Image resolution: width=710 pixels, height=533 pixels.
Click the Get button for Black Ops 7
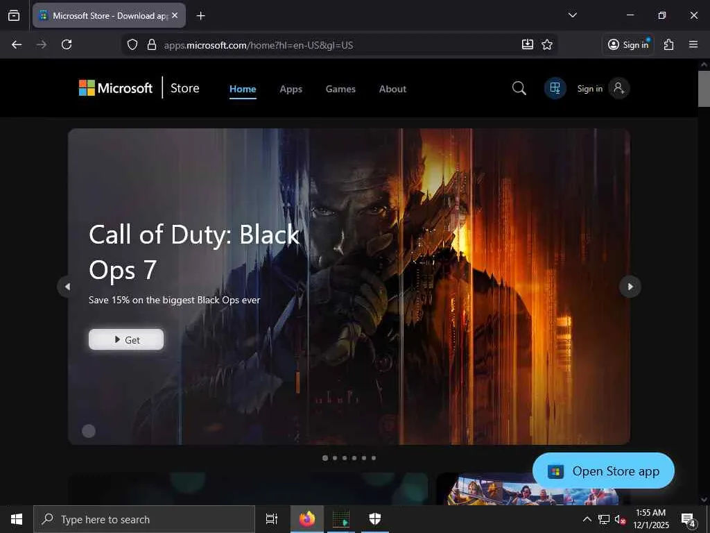(x=126, y=339)
